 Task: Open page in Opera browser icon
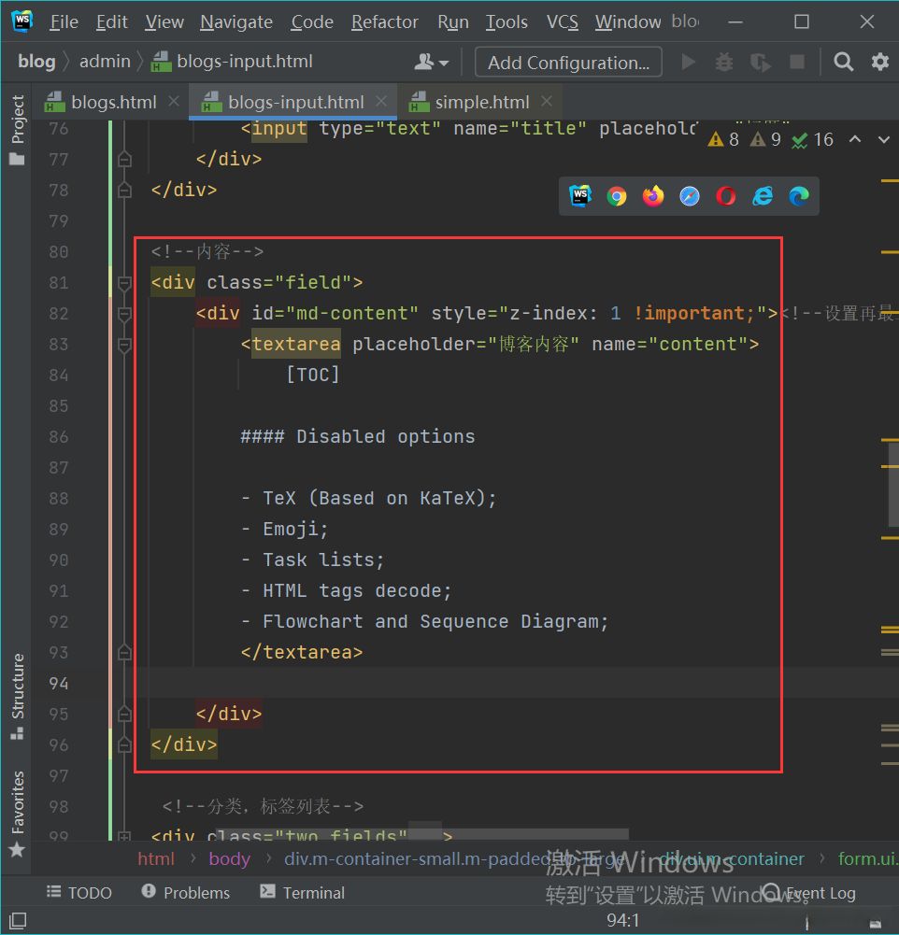pos(726,196)
